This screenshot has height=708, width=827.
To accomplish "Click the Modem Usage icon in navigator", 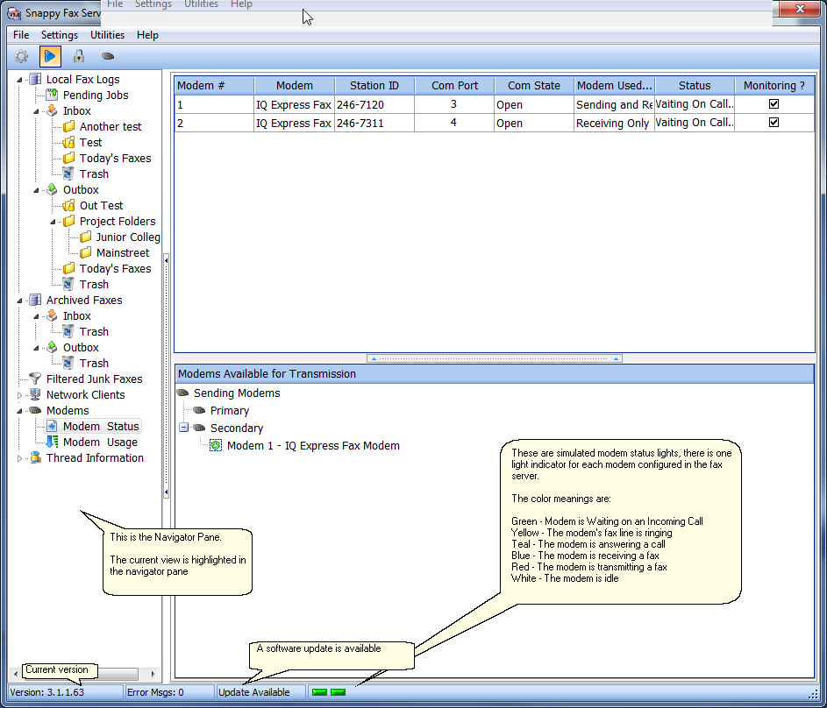I will tap(52, 442).
